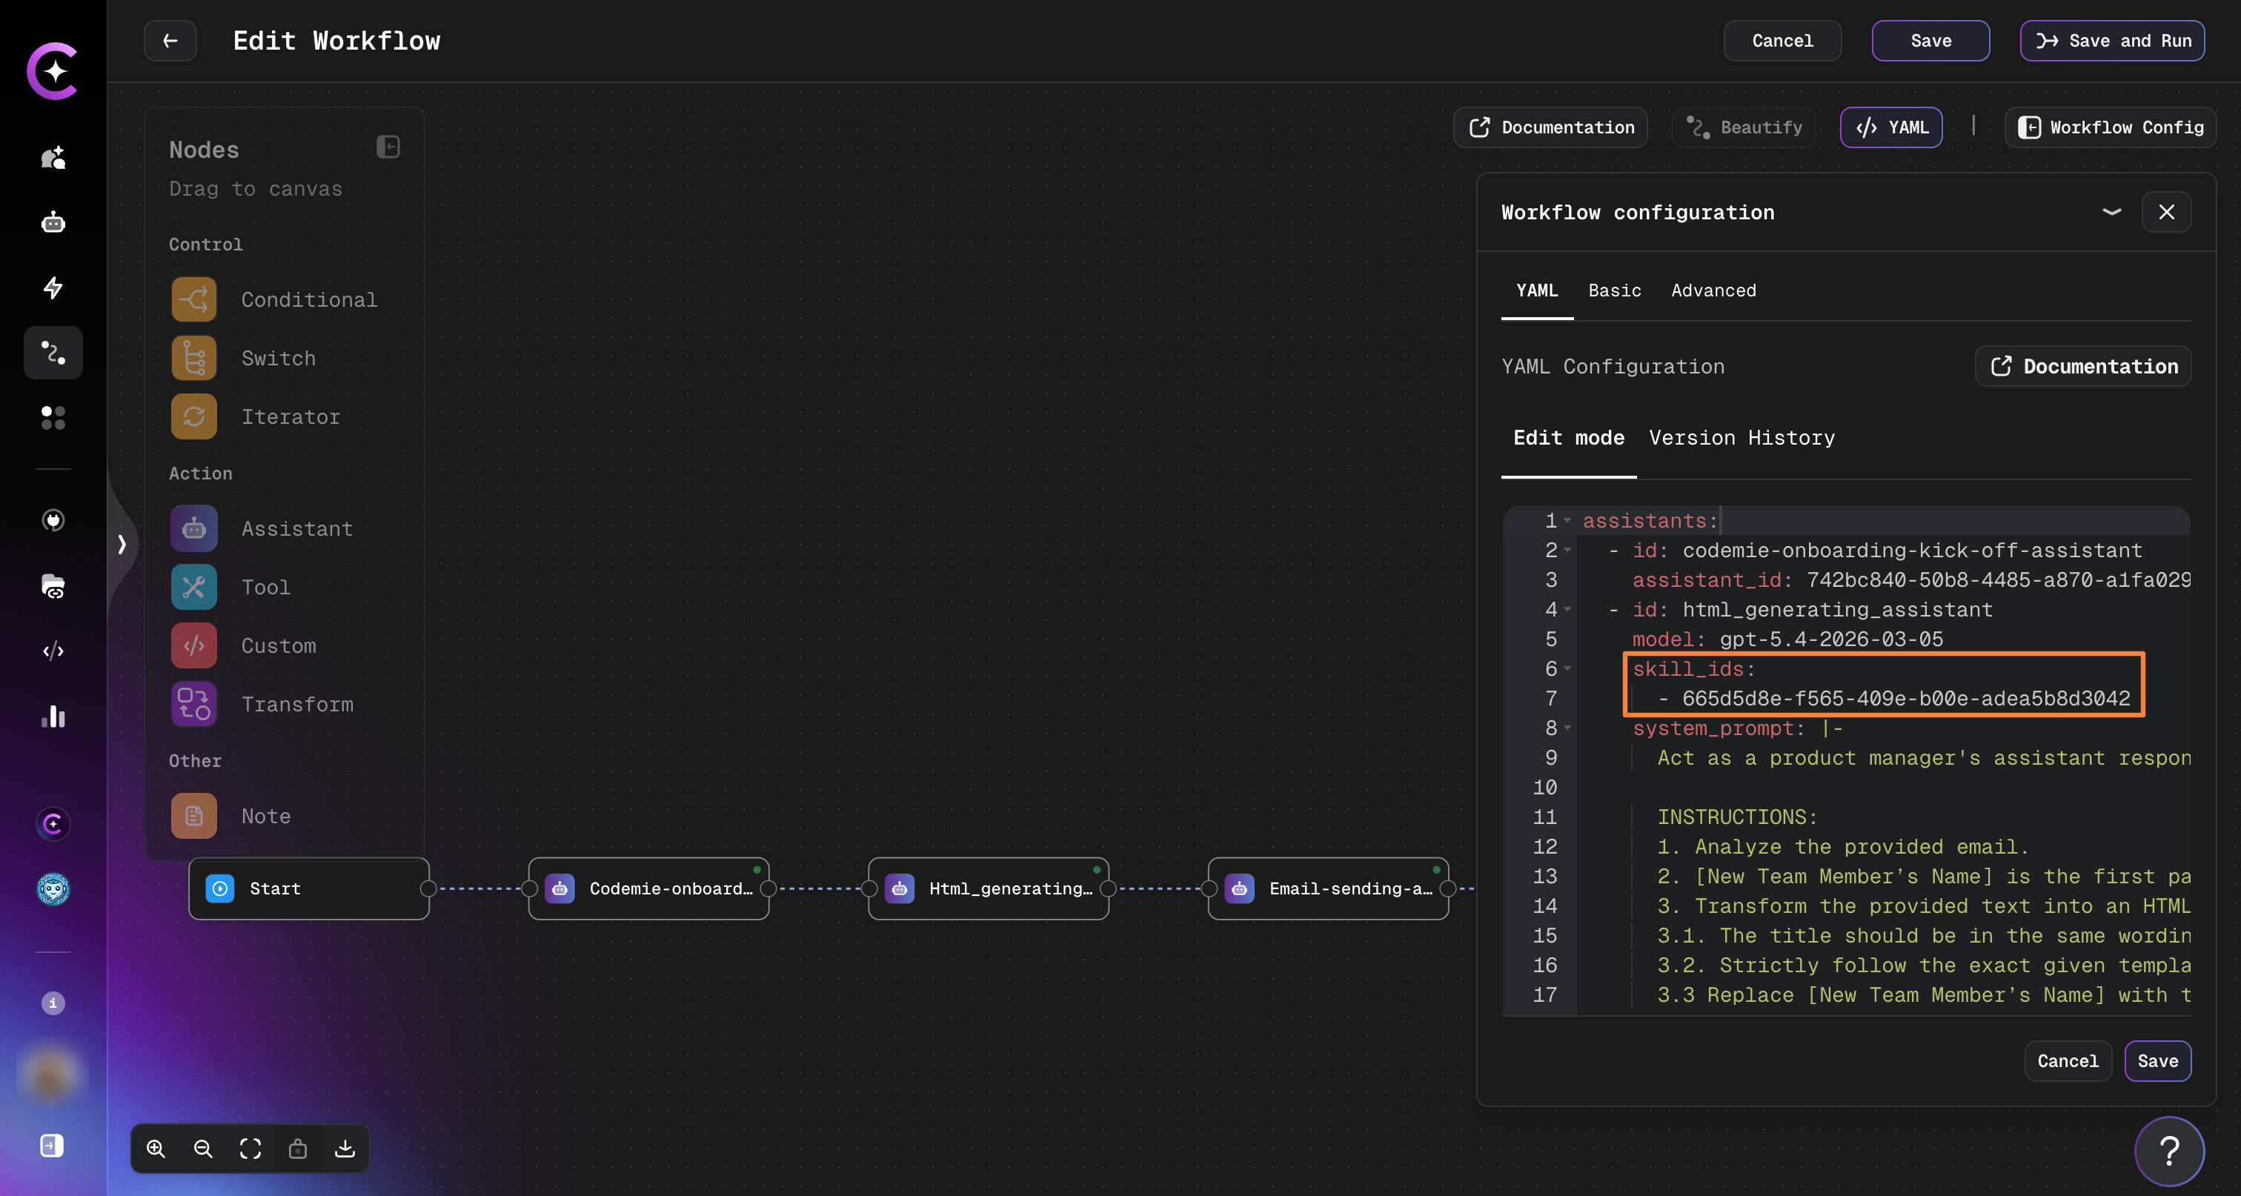2241x1196 pixels.
Task: Fold the assistants block at line 1
Action: point(1567,521)
